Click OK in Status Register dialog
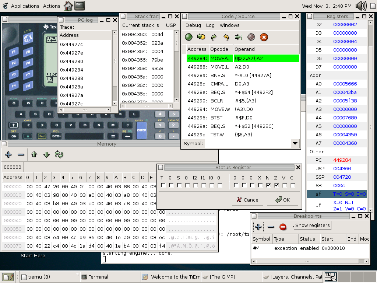The width and height of the screenshot is (377, 283). pyautogui.click(x=282, y=200)
